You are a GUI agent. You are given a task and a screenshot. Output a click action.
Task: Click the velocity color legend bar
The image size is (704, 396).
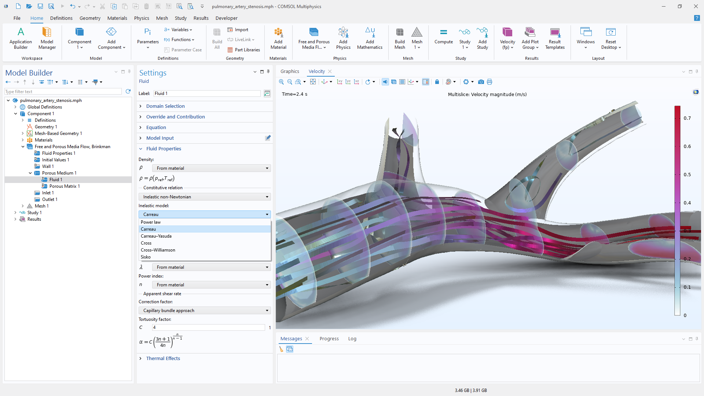coord(677,210)
